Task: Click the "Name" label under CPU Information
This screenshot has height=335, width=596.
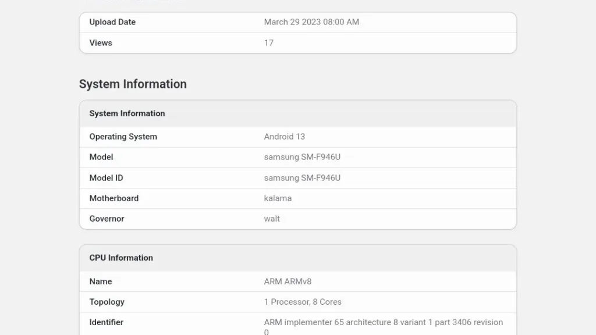Action: point(101,281)
